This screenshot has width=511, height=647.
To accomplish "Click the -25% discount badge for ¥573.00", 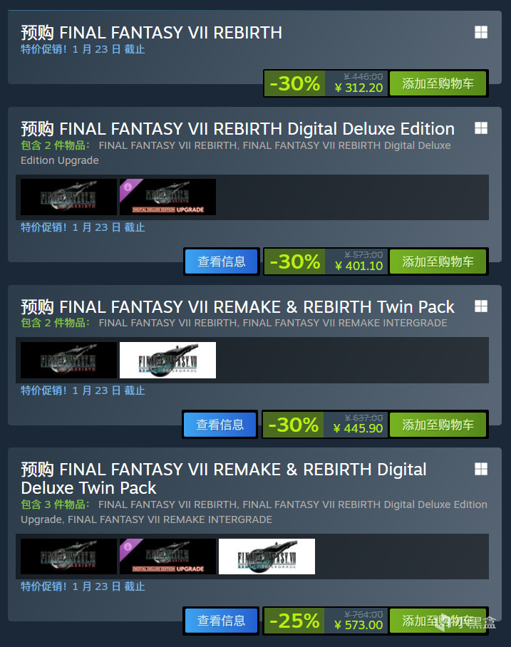I will coord(295,621).
